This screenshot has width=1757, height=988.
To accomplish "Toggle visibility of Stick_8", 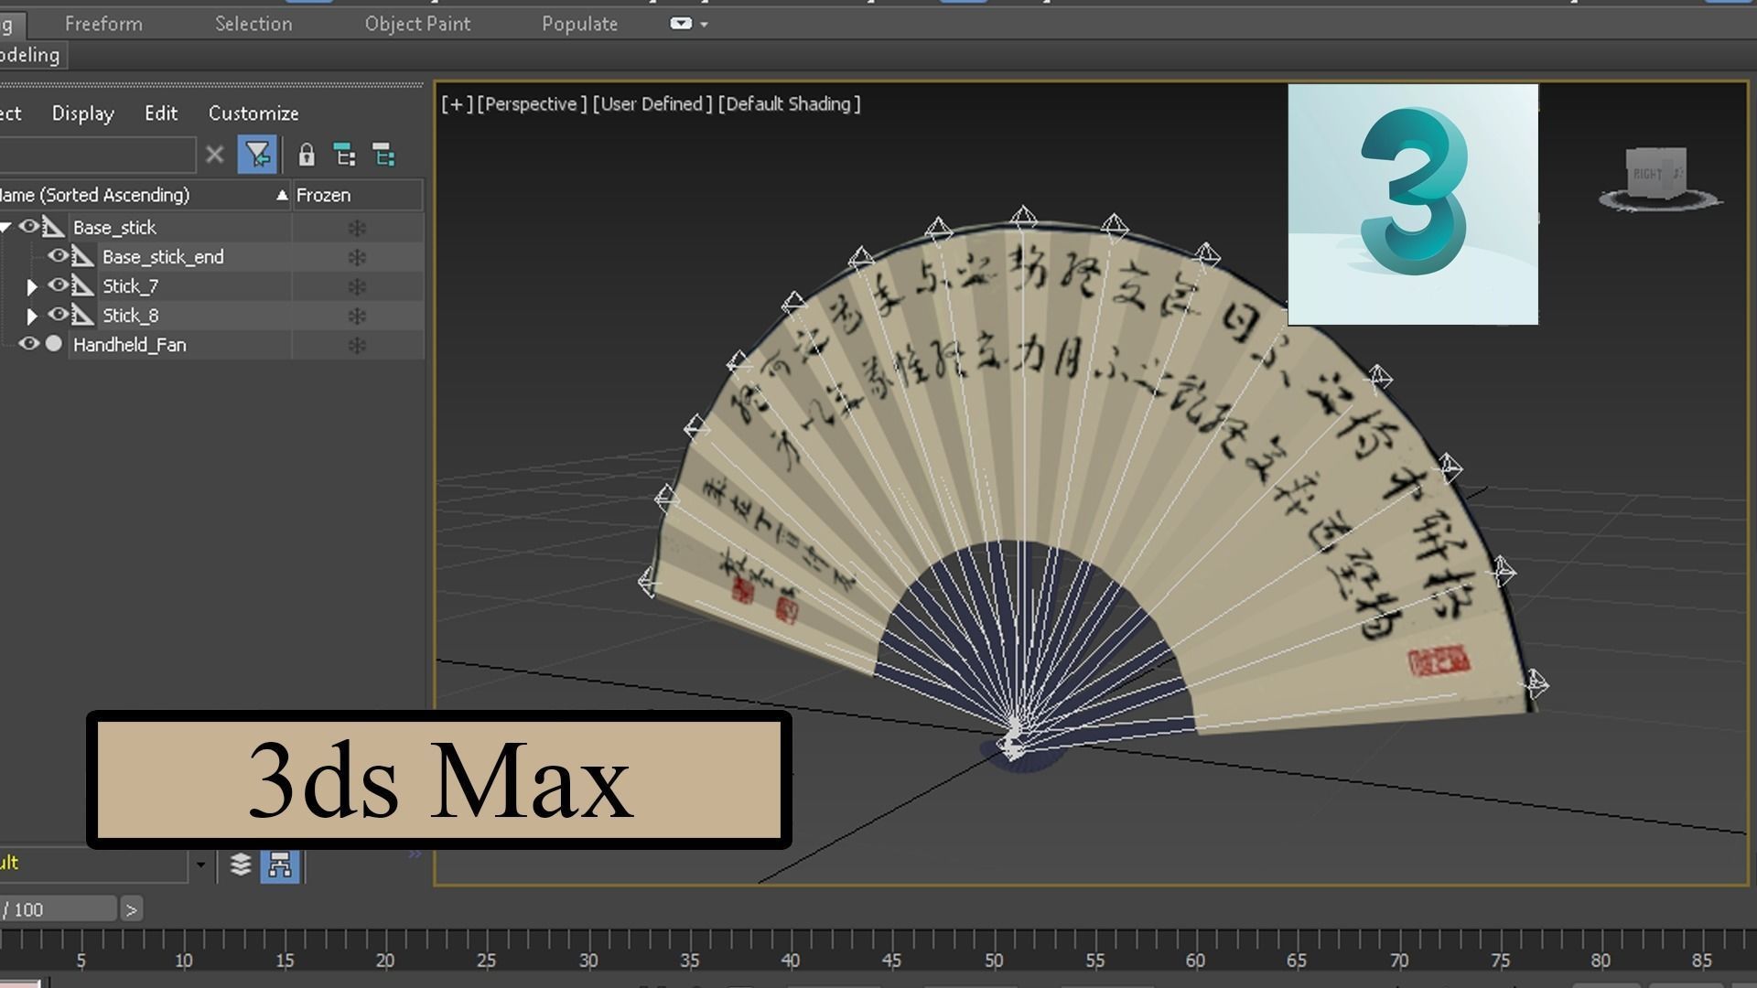I will point(59,315).
